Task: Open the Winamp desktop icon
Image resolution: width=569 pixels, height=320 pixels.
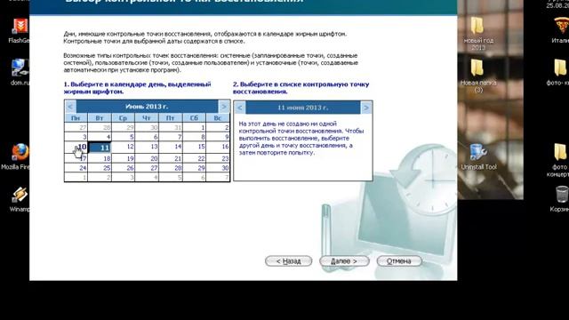Action: tap(20, 199)
